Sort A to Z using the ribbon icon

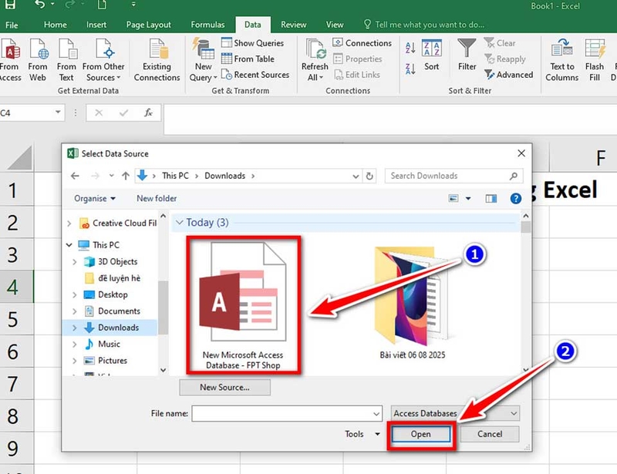pos(410,48)
